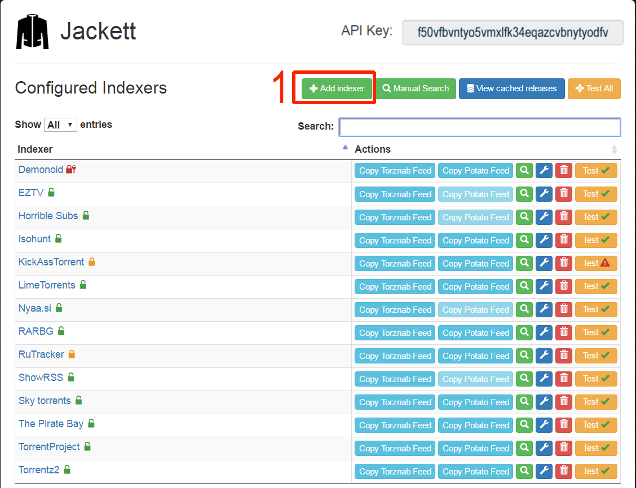Configure Nyaa.si with wrench icon

544,309
